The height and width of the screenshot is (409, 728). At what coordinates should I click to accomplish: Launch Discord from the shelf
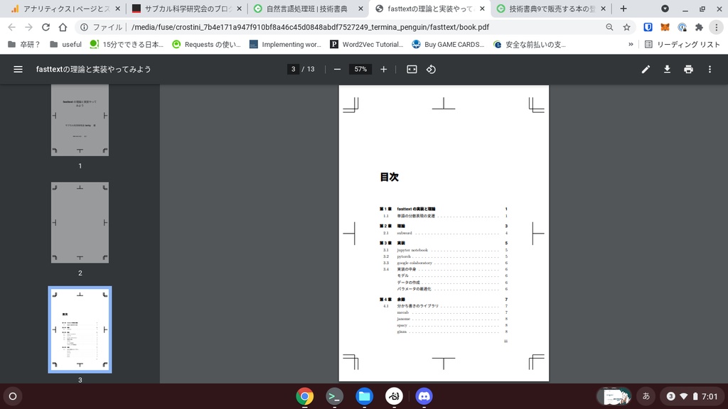click(x=424, y=397)
